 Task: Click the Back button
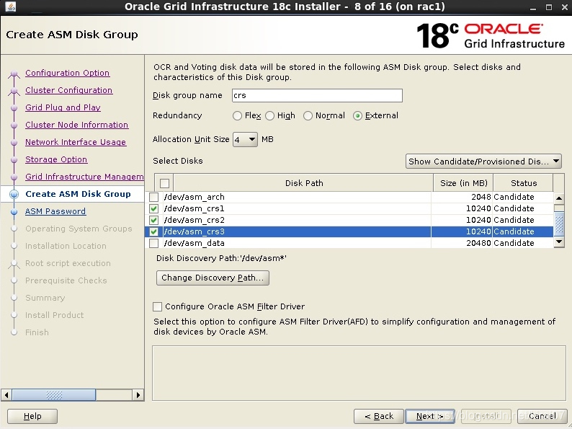[379, 416]
